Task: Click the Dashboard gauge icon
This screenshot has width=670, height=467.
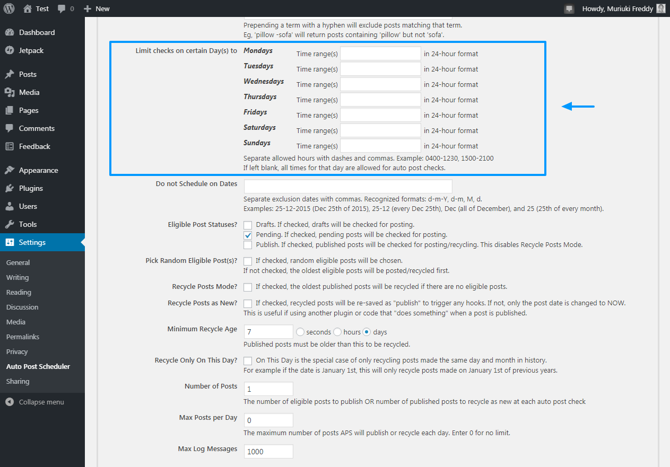Action: coord(10,32)
